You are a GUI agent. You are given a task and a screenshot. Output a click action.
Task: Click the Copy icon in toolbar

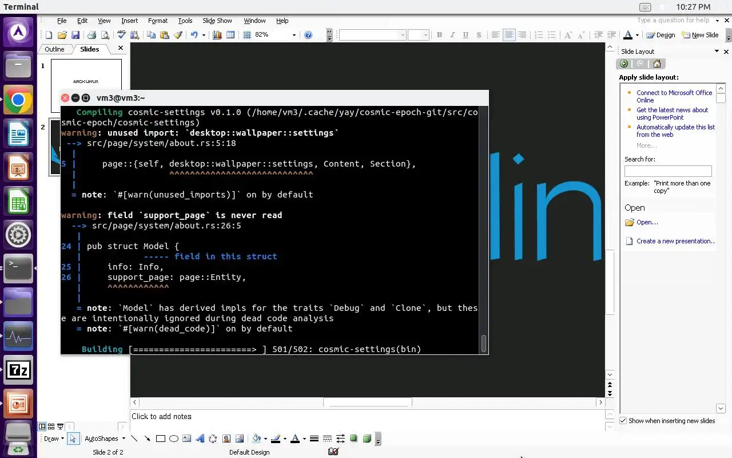click(x=151, y=35)
